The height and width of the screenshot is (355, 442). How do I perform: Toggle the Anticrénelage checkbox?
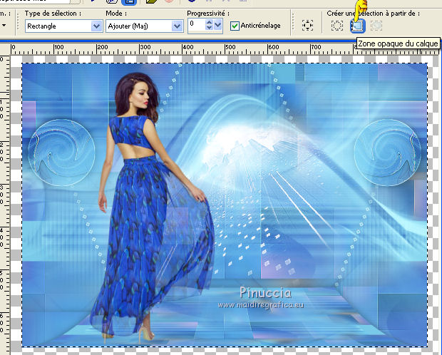coord(235,26)
